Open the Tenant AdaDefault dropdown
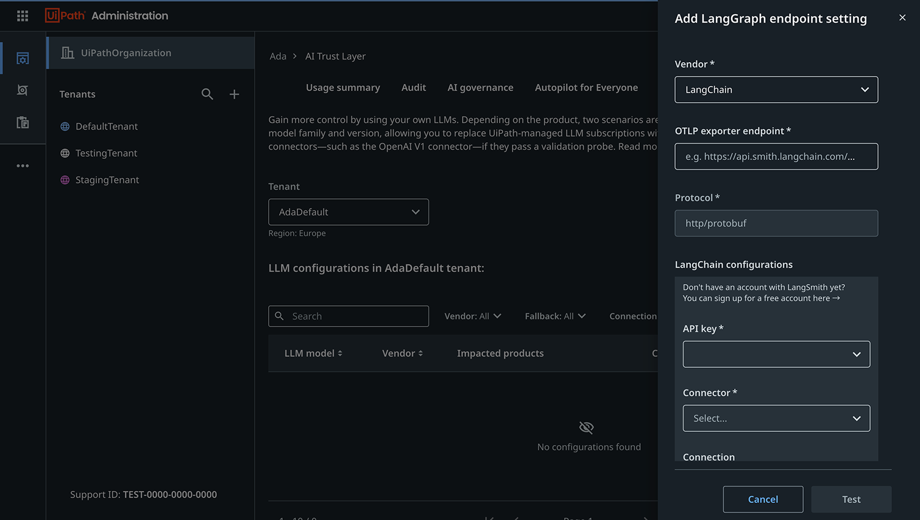This screenshot has height=520, width=920. pos(349,212)
